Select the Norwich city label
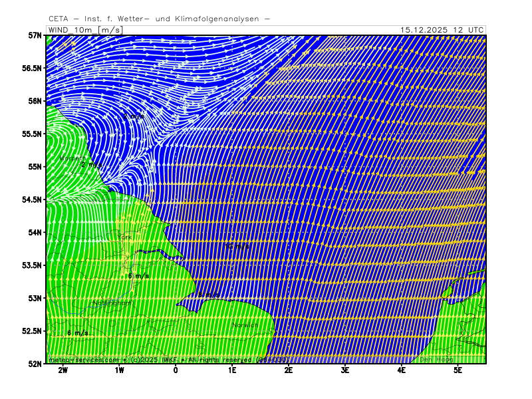The height and width of the screenshot is (399, 532). click(x=244, y=325)
